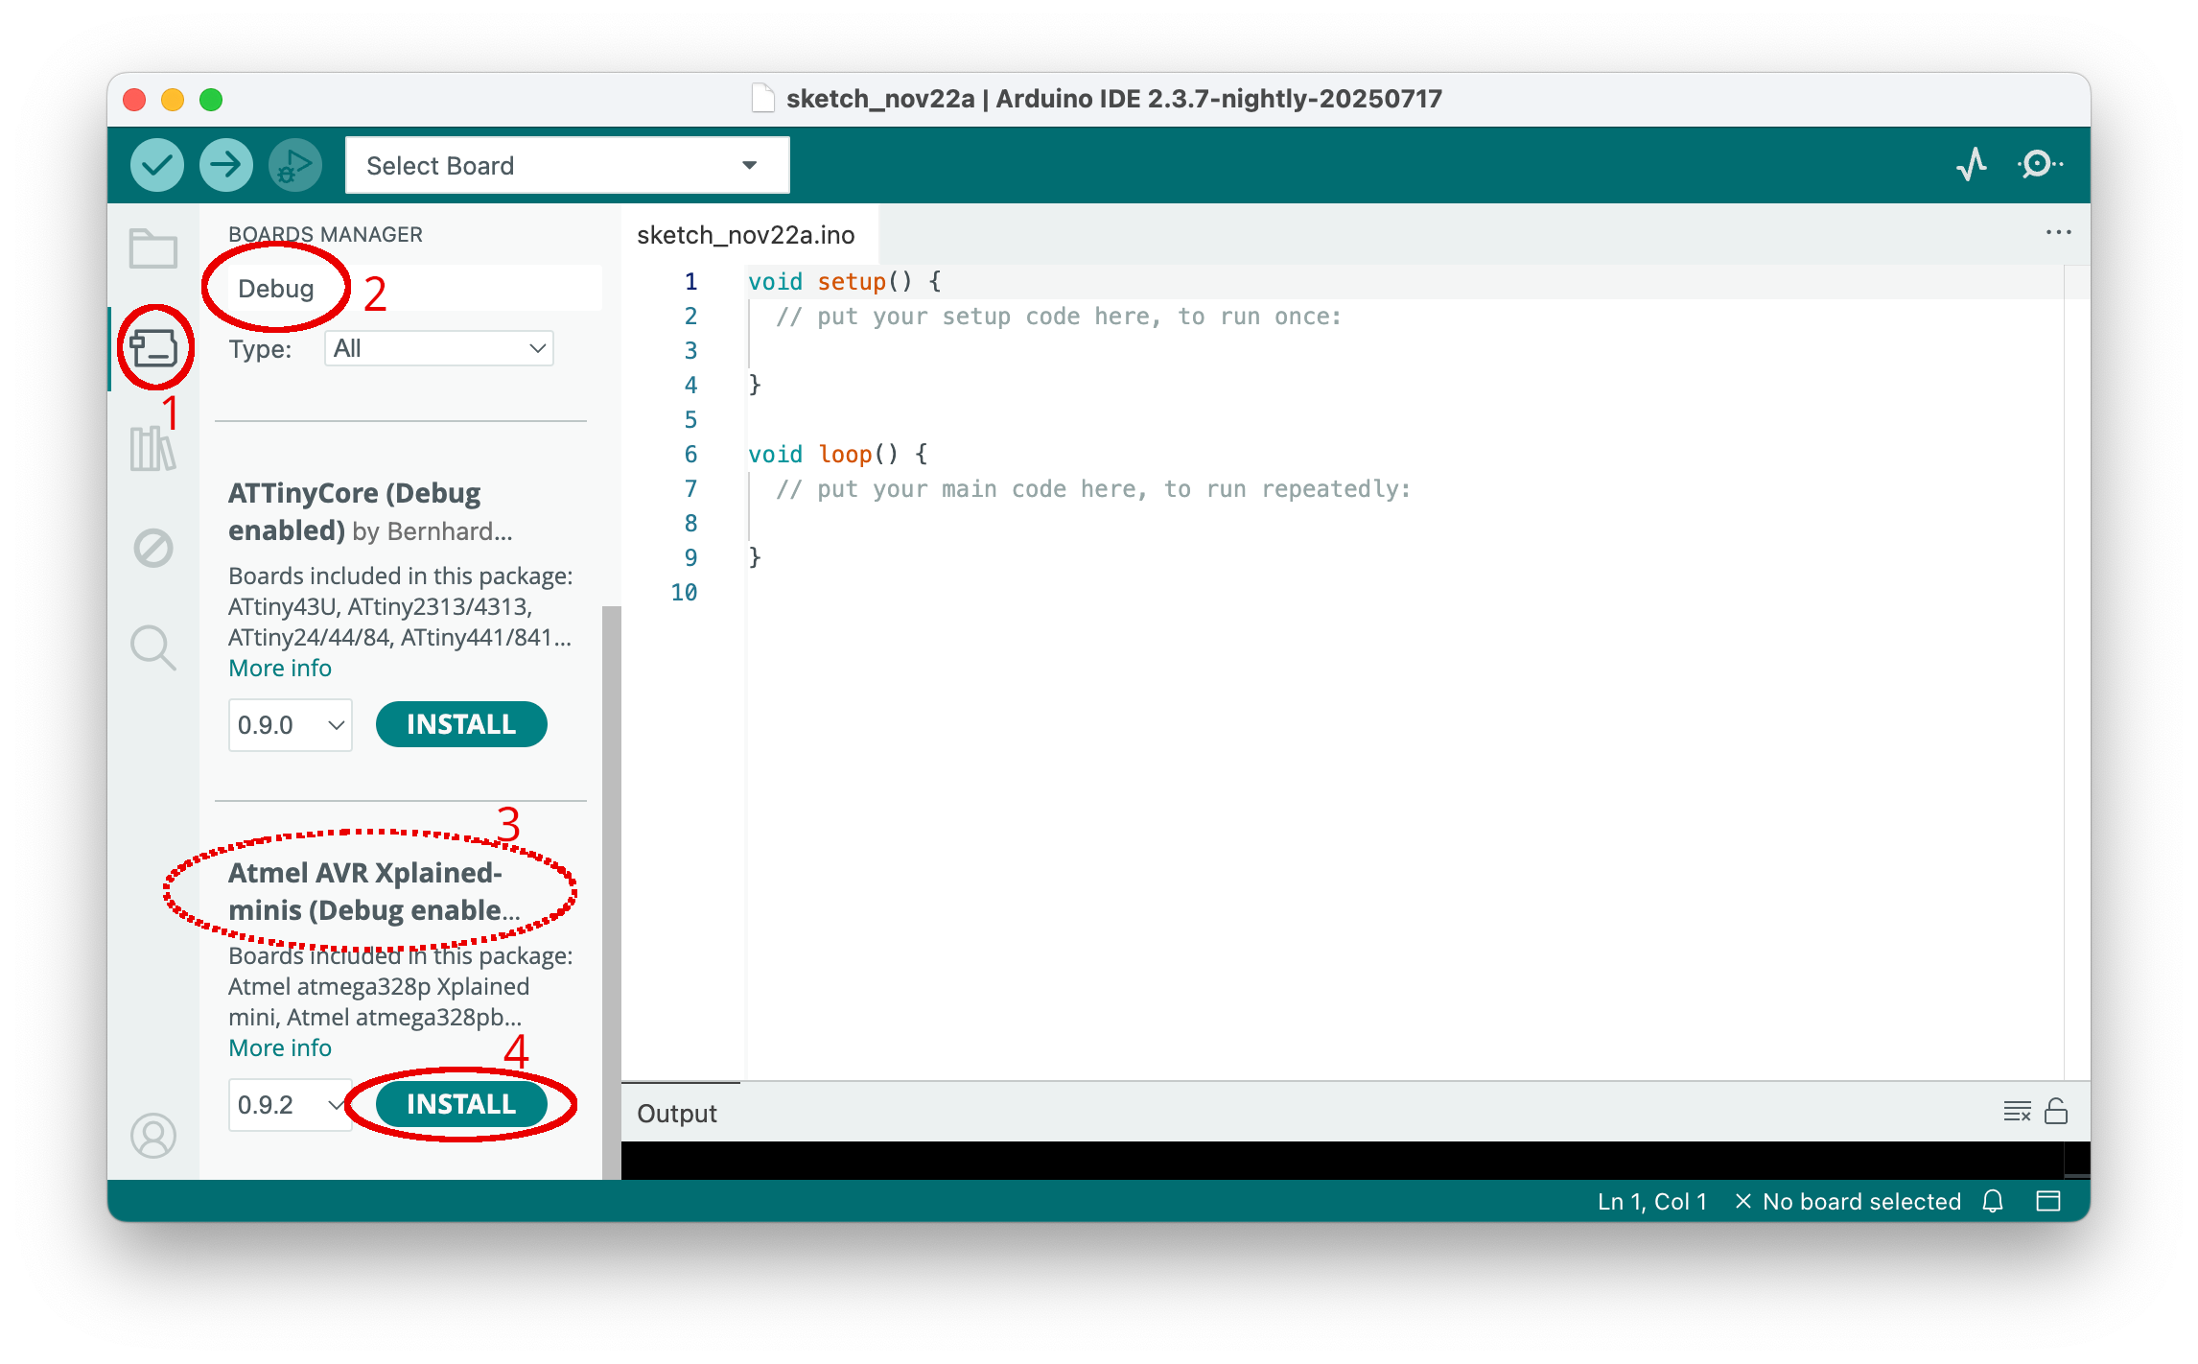Toggle bottom panel from status bar
Viewport: 2198px width, 1364px height.
pos(2048,1201)
